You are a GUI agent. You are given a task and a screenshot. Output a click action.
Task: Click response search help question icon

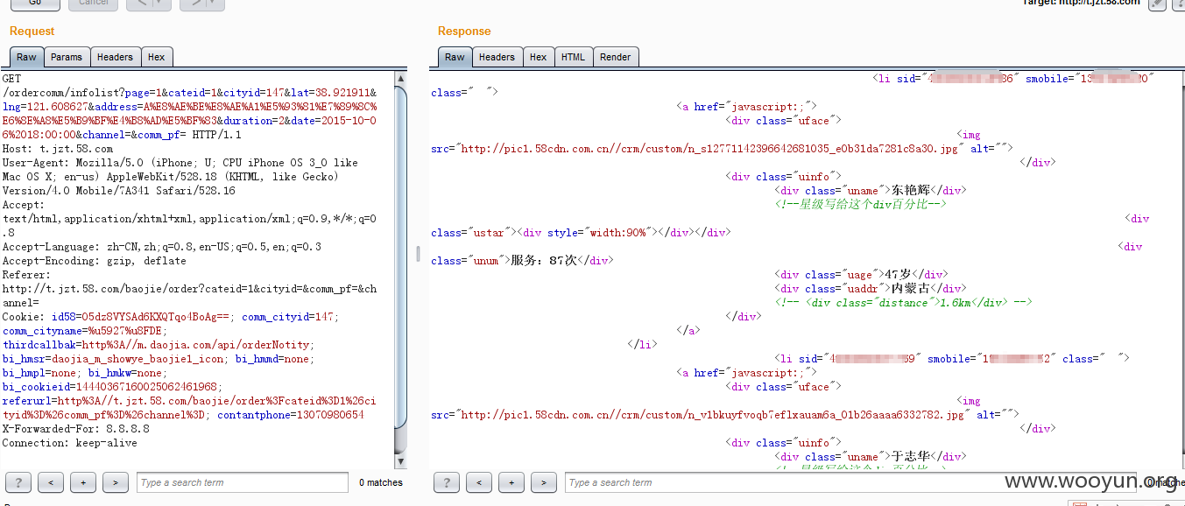coord(447,482)
